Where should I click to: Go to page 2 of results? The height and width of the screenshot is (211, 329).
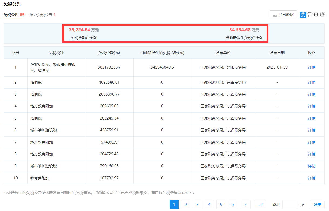tap(186, 205)
